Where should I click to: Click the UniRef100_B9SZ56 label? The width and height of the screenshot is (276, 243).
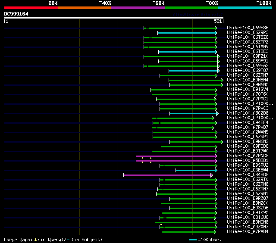tap(248, 208)
